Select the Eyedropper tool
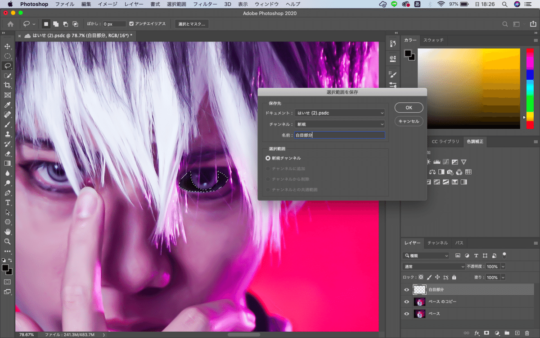 coord(8,105)
